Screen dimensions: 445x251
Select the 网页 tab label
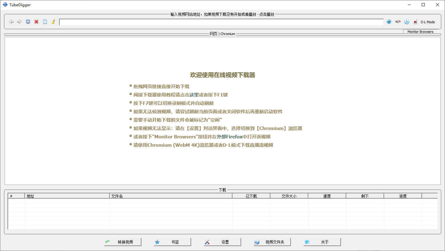(213, 34)
